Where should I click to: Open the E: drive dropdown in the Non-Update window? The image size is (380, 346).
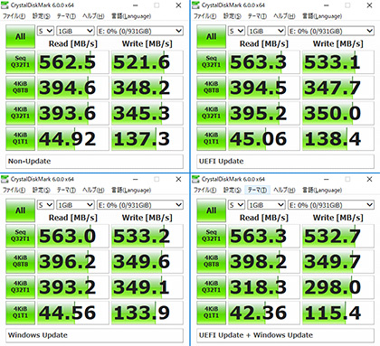[140, 31]
